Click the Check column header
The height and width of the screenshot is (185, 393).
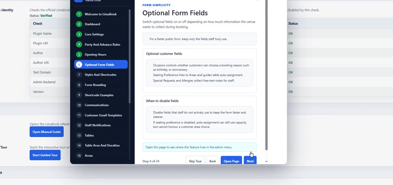[x=38, y=24]
